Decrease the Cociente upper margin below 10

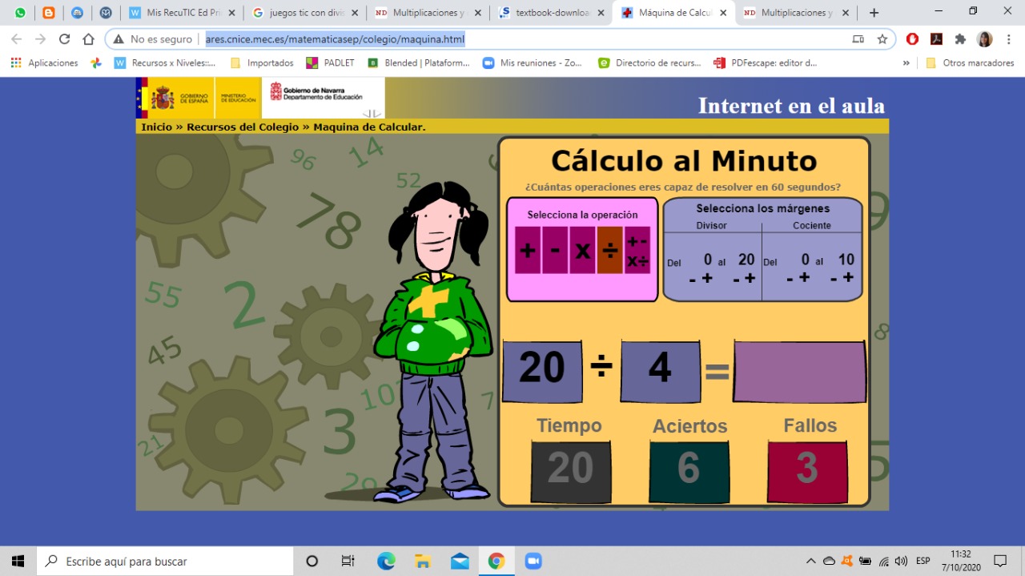[x=833, y=278]
